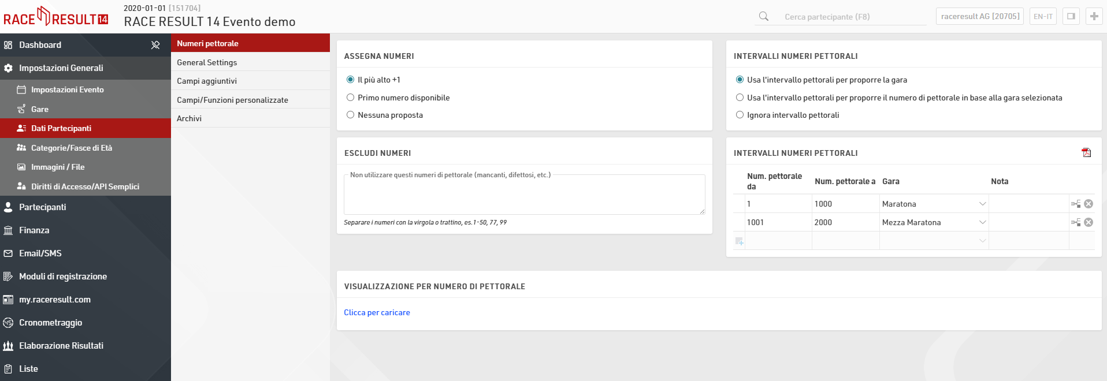Delete the Mezza Maratona bib range row
1107x381 pixels.
point(1089,222)
